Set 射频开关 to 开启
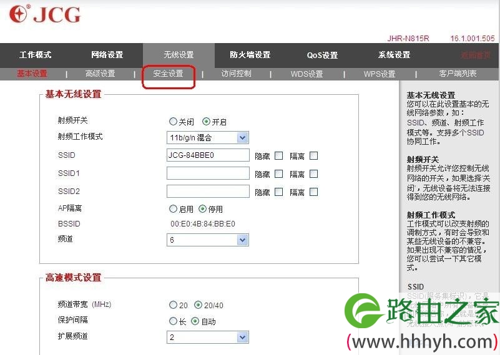This screenshot has height=355, width=500. point(207,122)
